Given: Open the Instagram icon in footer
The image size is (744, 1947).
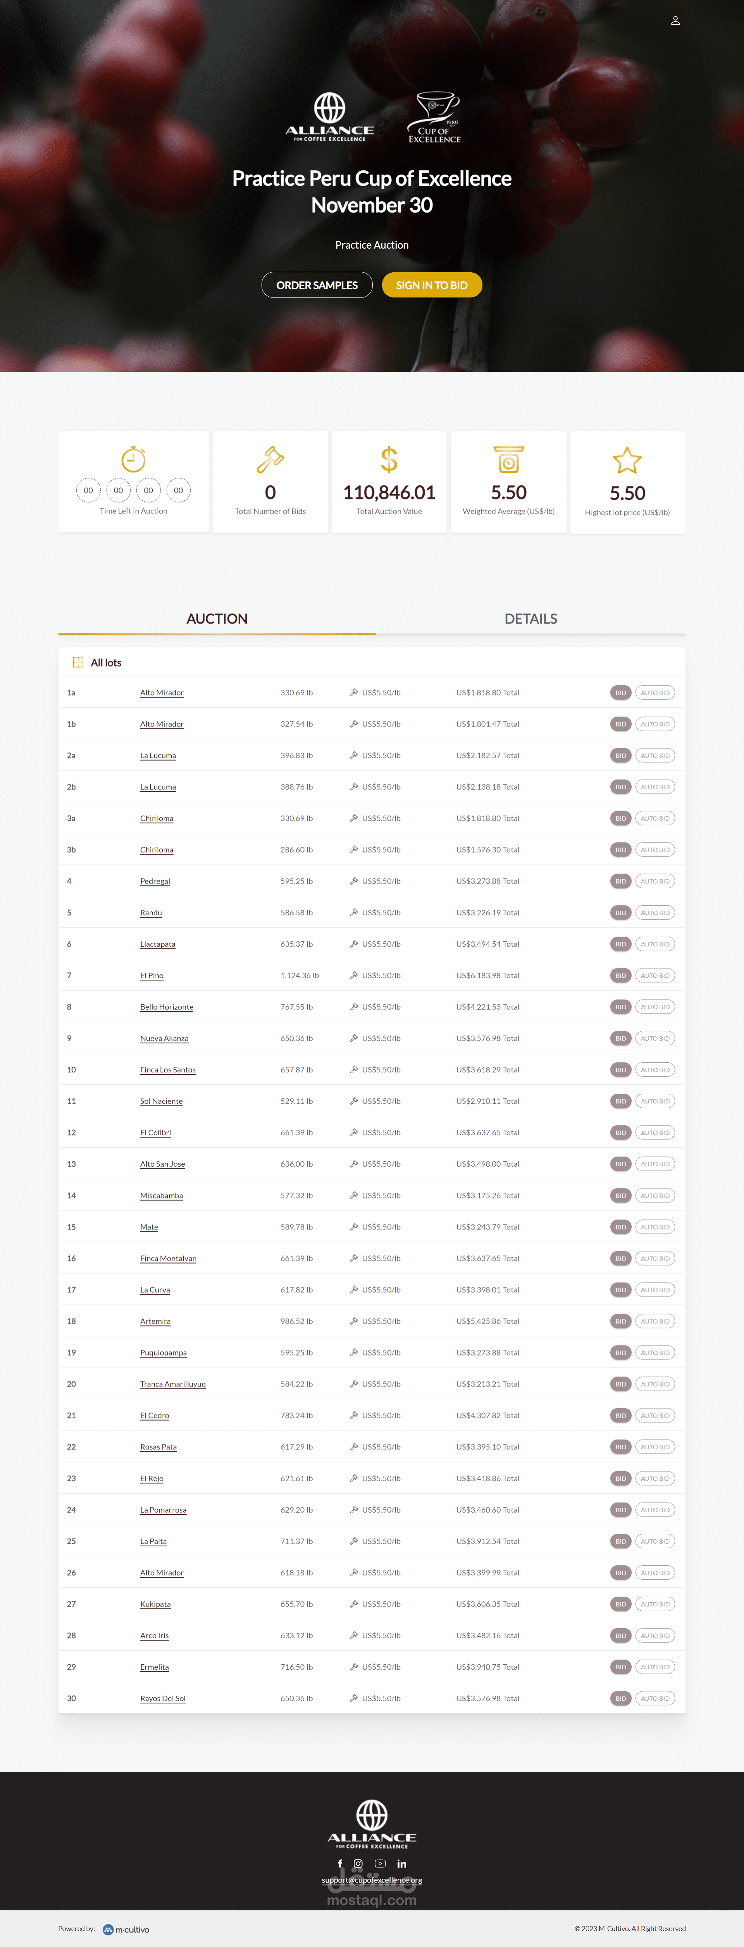Looking at the screenshot, I should pyautogui.click(x=358, y=1863).
